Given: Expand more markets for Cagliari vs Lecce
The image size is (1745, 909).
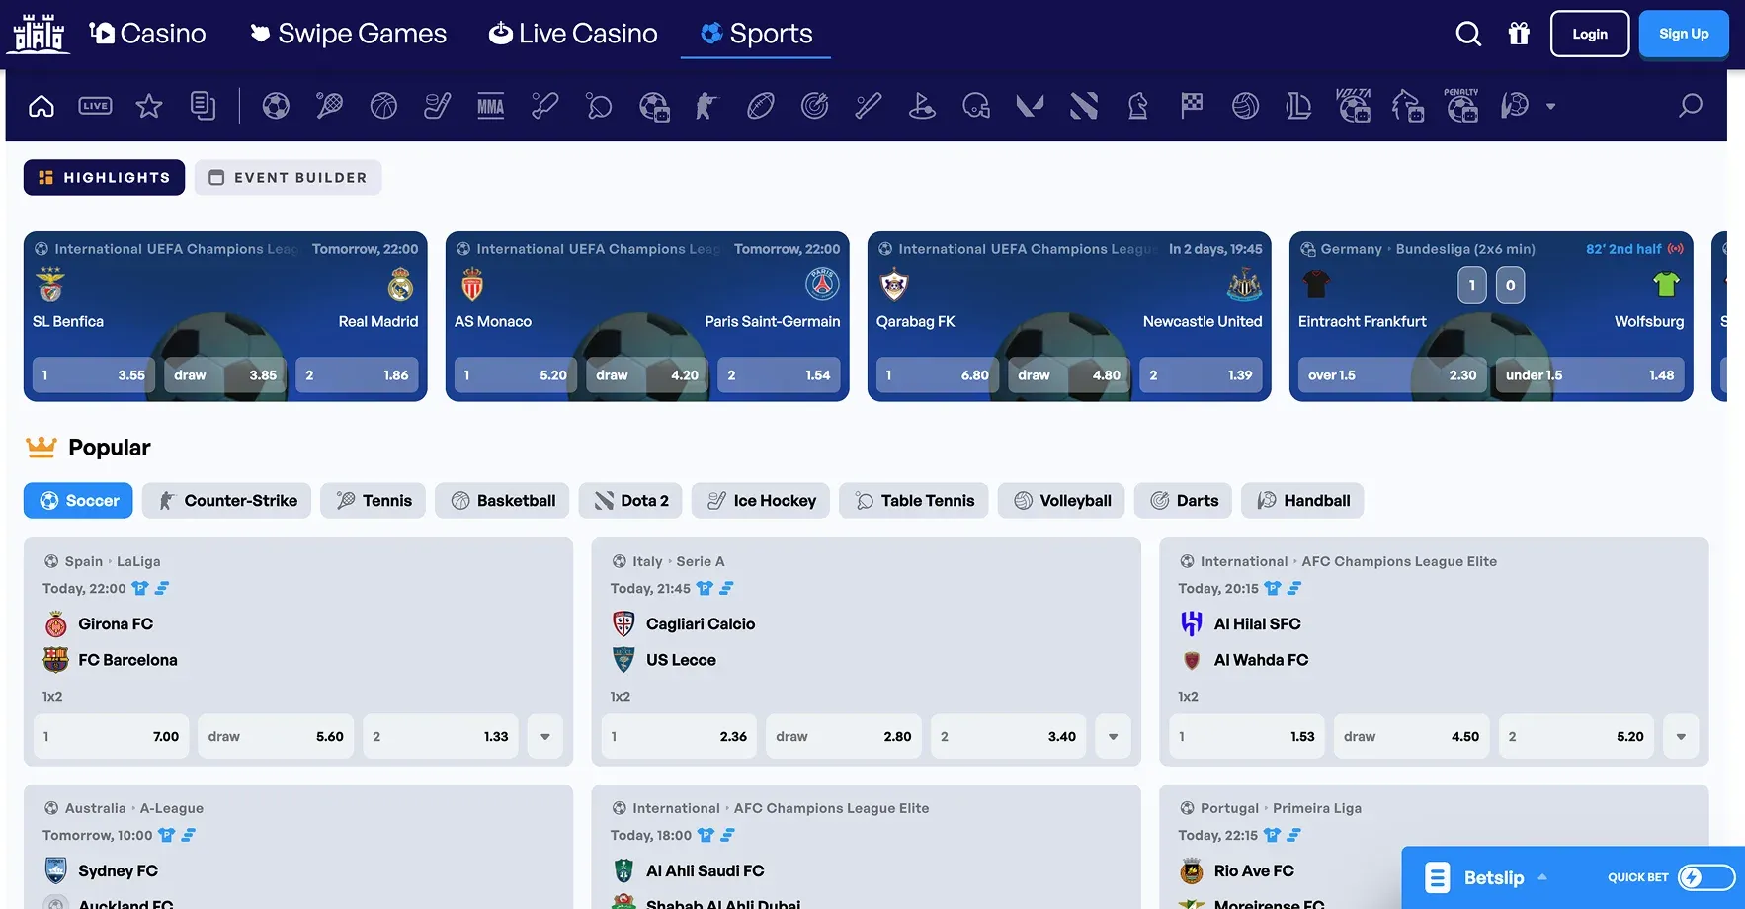Looking at the screenshot, I should [1113, 737].
